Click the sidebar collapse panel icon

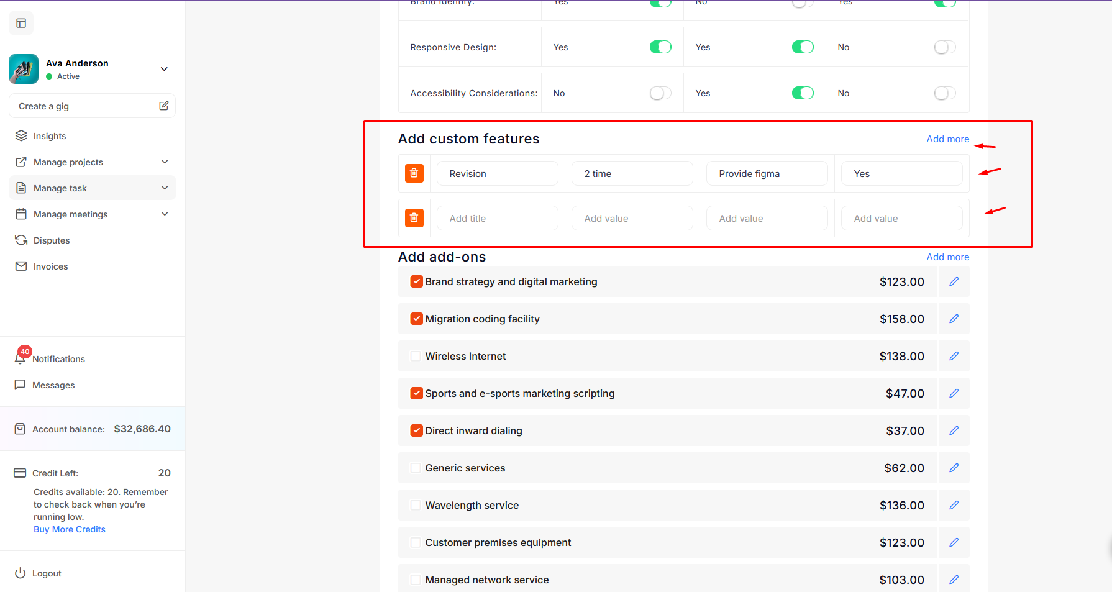[21, 24]
